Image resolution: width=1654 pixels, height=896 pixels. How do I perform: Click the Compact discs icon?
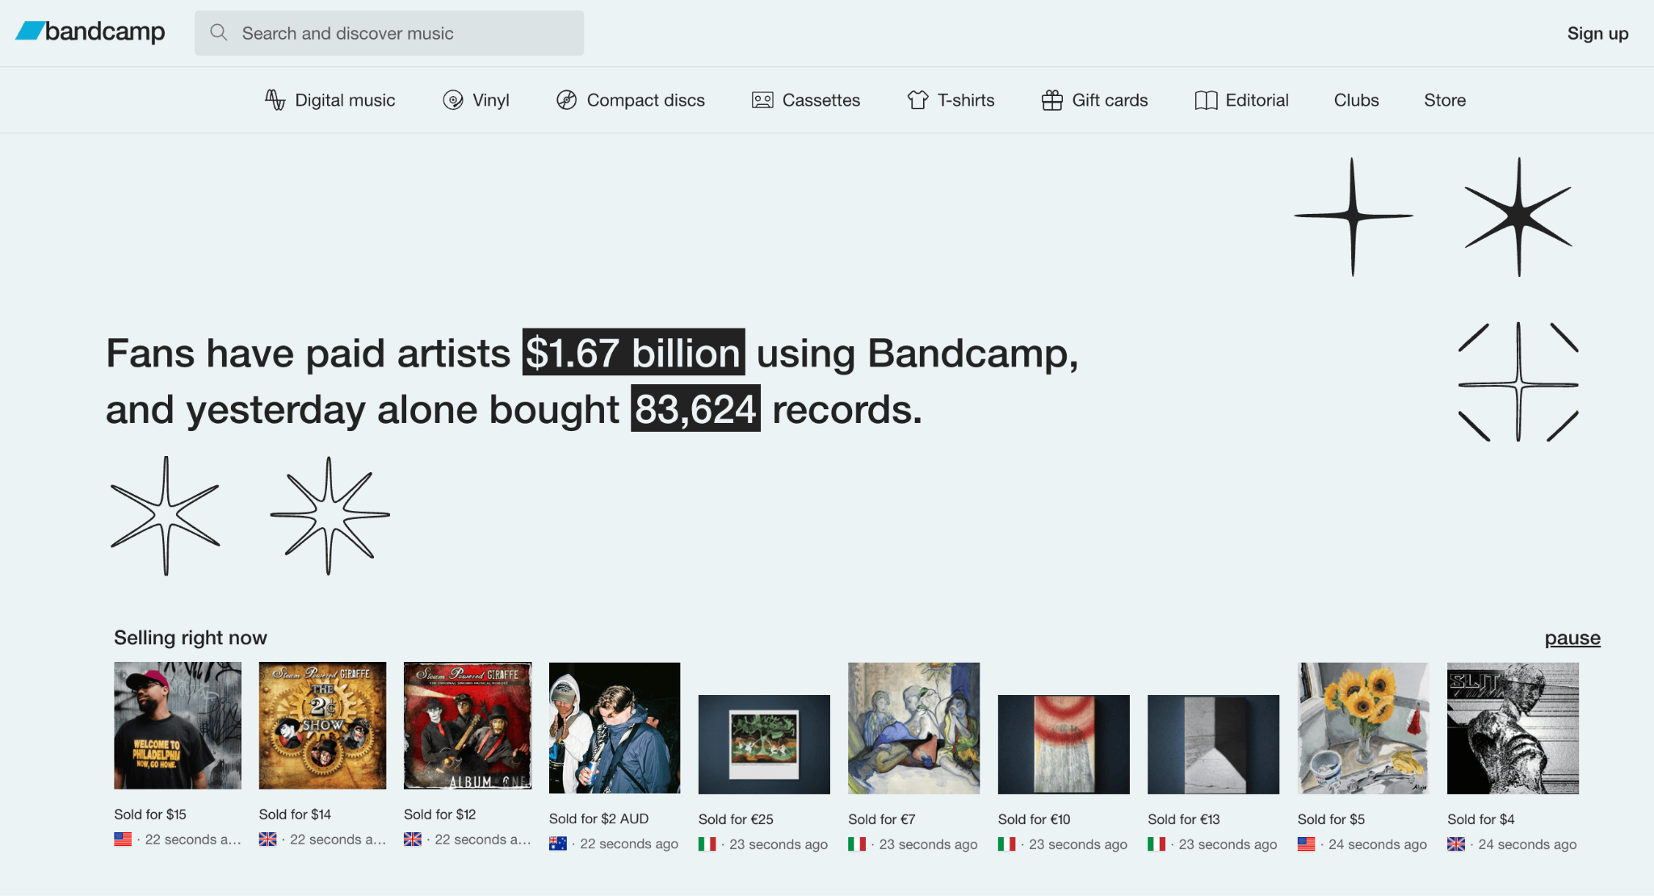567,99
